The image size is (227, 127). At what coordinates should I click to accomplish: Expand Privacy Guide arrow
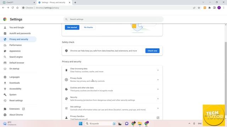coord(158,80)
